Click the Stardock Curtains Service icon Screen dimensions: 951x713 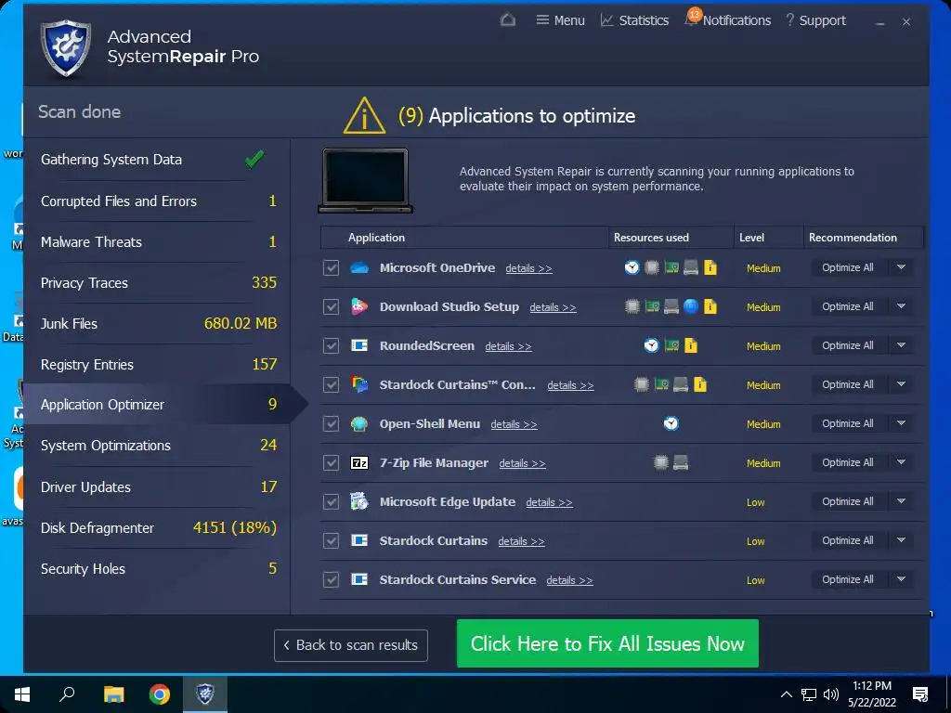point(359,579)
